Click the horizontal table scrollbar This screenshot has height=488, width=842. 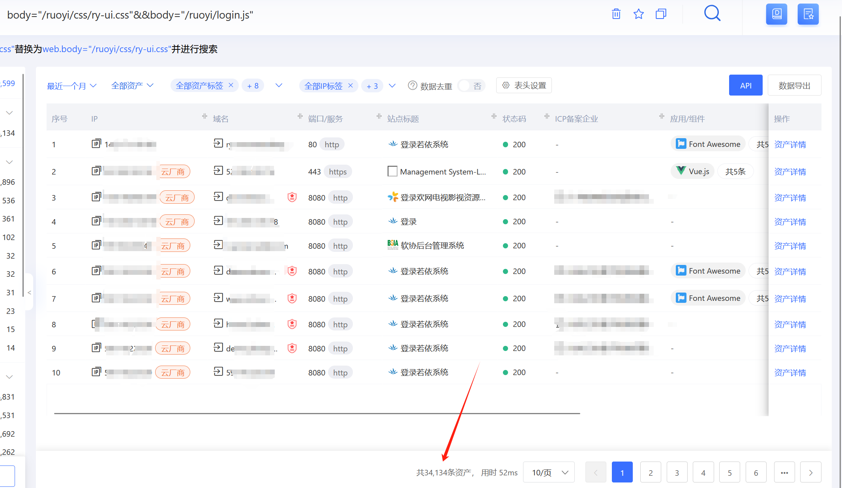317,413
